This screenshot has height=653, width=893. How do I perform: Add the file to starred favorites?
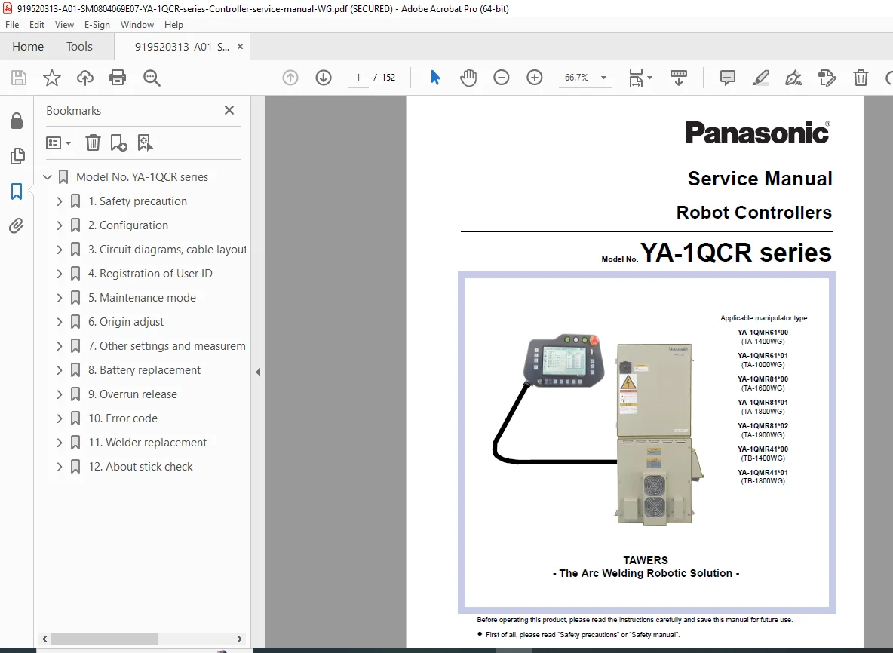point(52,78)
